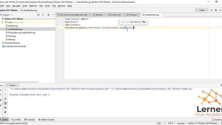The image size is (222, 125).
Task: Clear console with trash icon
Action: coord(5,112)
